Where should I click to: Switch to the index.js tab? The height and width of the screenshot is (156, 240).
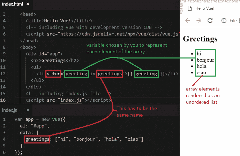click(x=9, y=110)
